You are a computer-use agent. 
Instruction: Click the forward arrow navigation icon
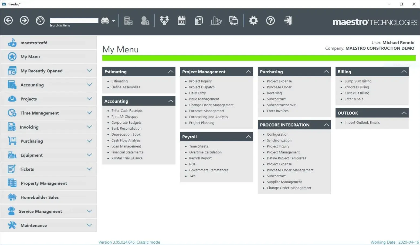click(24, 21)
